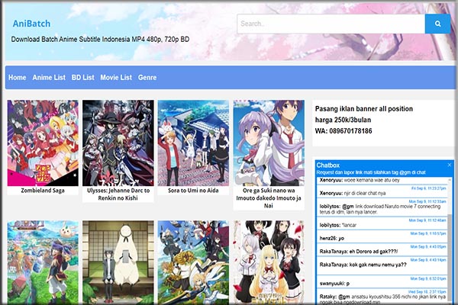458x305 pixels.
Task: Open the Zombieland Saga poster thumbnail
Action: pyautogui.click(x=43, y=143)
